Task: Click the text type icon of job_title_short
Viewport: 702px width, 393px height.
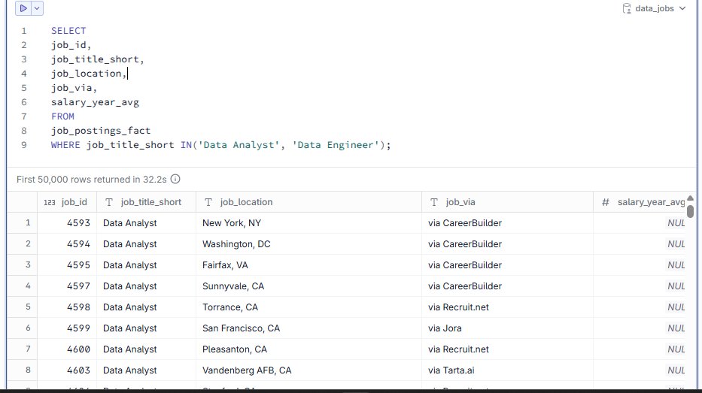Action: (109, 203)
